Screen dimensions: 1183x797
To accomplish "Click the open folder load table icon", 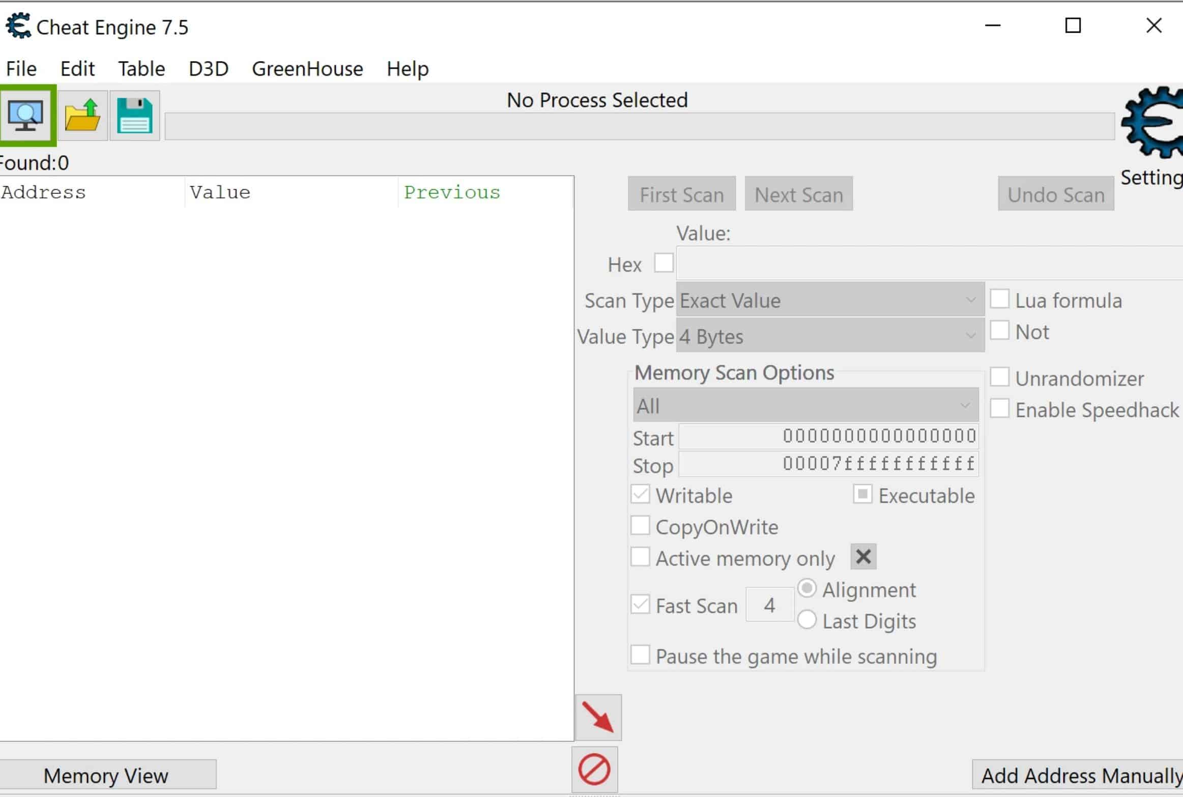I will (x=82, y=116).
